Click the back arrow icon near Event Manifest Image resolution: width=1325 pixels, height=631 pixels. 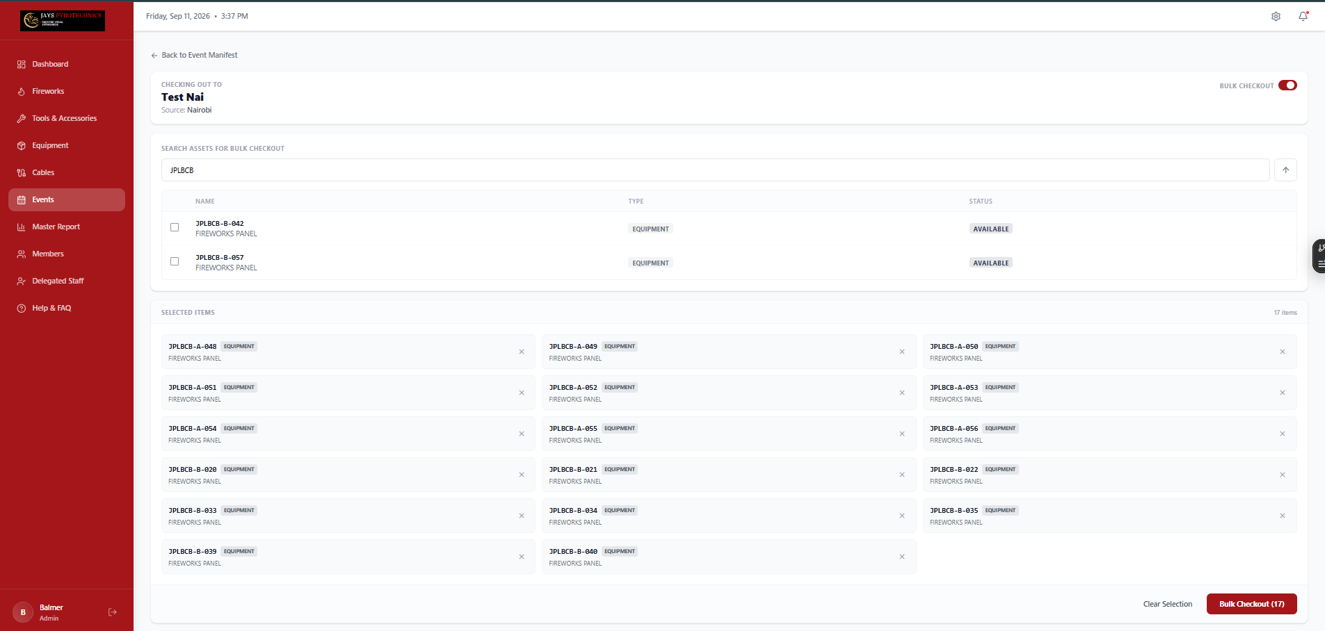(154, 56)
